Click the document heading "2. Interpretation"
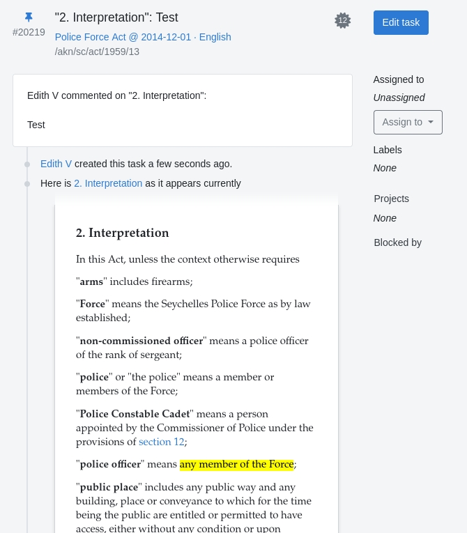Screen dimensions: 467x533 123,233
